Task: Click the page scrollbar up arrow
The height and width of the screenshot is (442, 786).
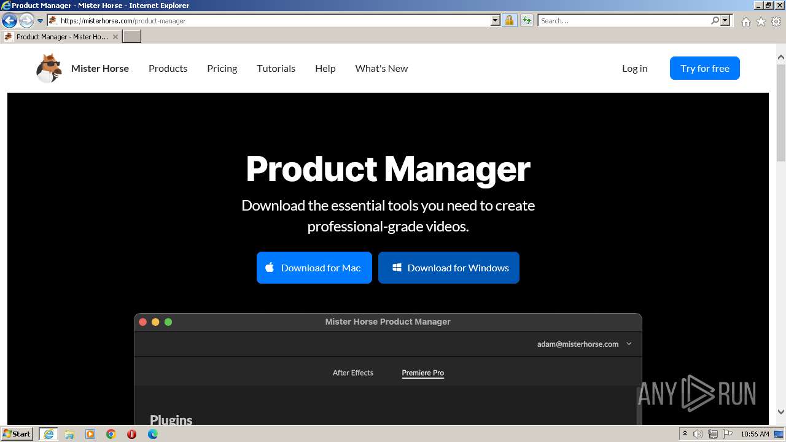Action: coord(781,57)
